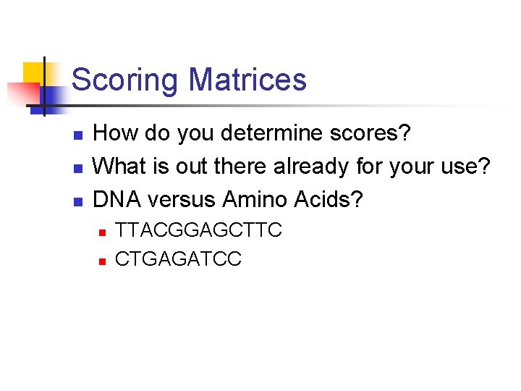
Task: Select the sequence TTACGGAGCTTC
Action: pos(199,231)
